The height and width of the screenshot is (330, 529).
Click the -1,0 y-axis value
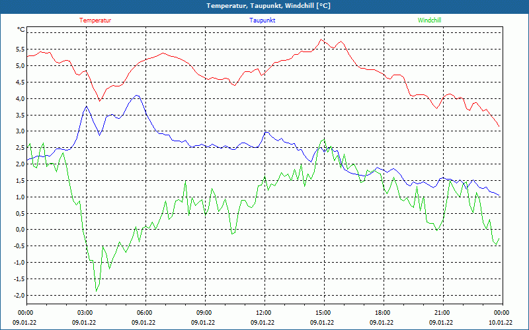click(20, 263)
